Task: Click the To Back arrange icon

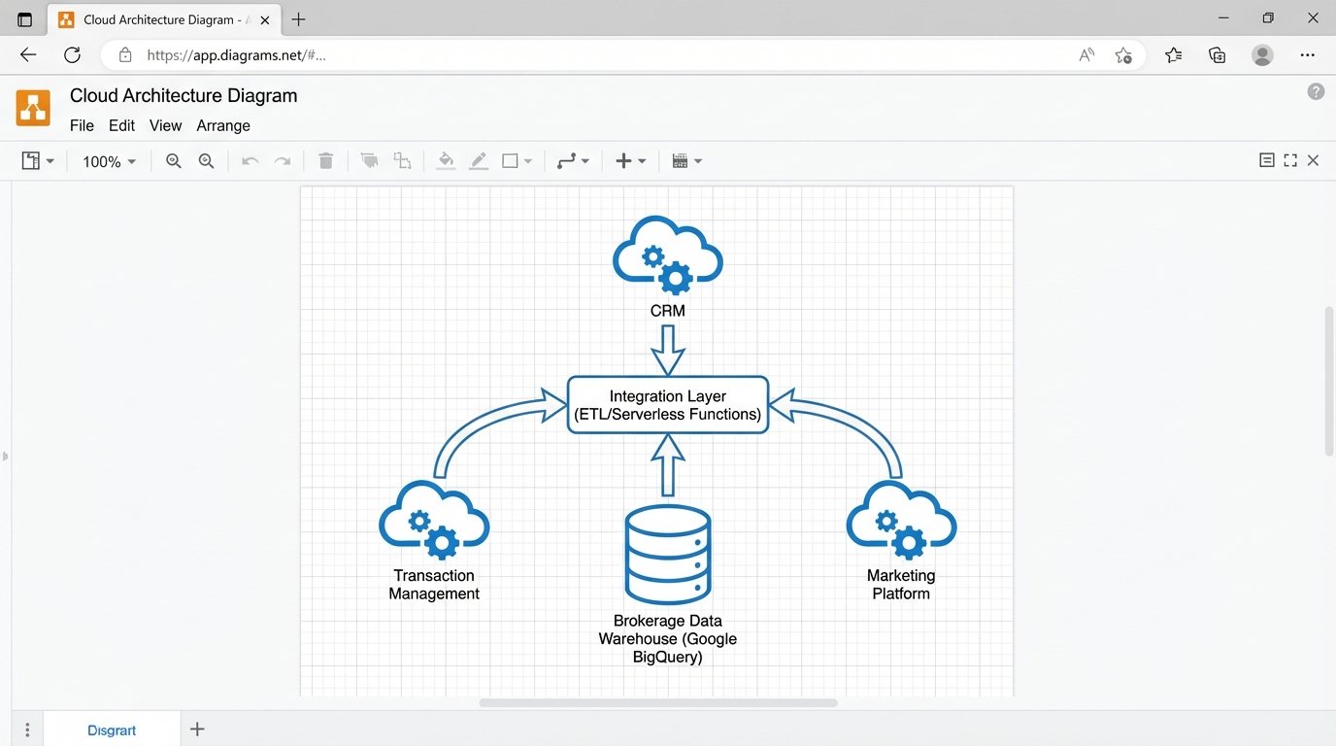Action: (x=402, y=161)
